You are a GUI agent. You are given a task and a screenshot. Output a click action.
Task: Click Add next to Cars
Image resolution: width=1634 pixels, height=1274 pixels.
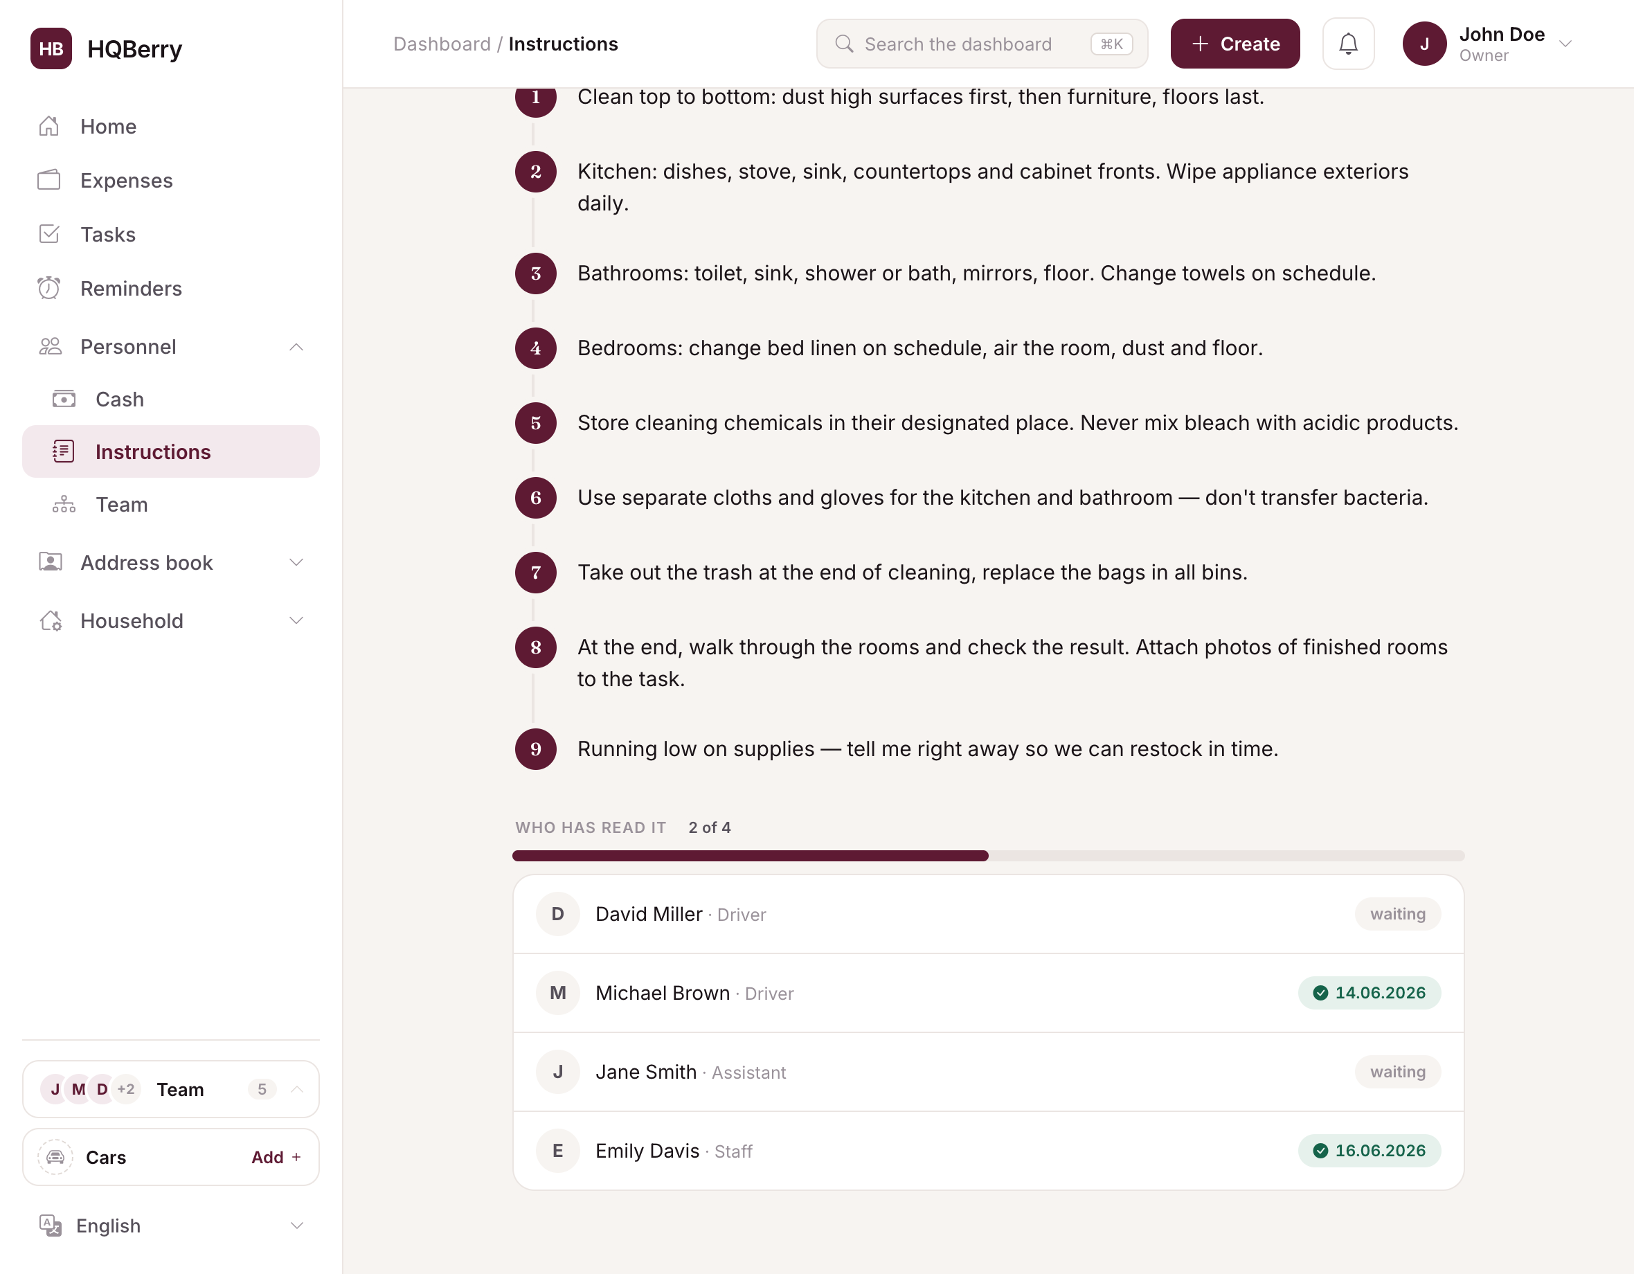click(276, 1157)
